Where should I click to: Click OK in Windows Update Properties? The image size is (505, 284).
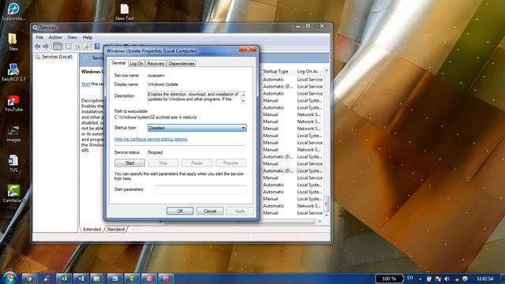[x=180, y=211]
